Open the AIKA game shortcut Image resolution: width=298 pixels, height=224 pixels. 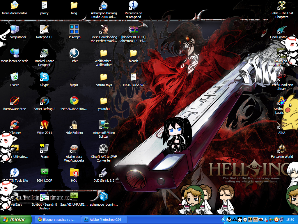(281, 126)
